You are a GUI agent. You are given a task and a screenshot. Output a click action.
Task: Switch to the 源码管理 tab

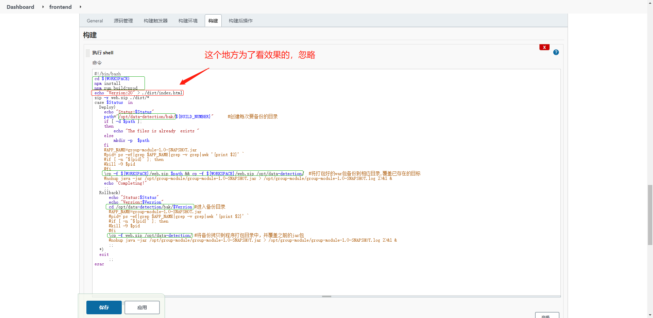pos(123,21)
